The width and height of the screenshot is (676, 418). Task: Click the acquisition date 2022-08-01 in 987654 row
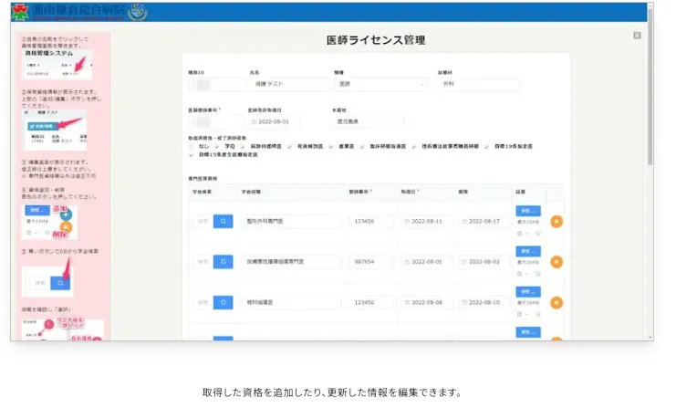point(427,262)
